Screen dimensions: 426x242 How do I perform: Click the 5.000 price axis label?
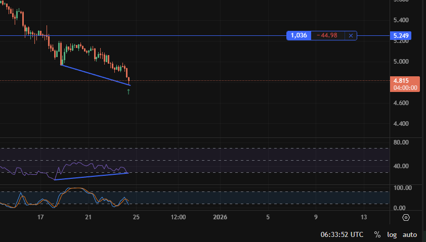click(x=401, y=62)
